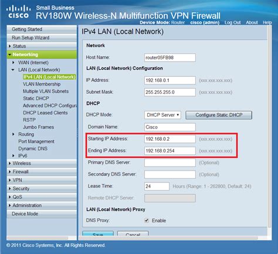Edit the Starting IP Address field
This screenshot has height=254, width=278.
(x=170, y=139)
